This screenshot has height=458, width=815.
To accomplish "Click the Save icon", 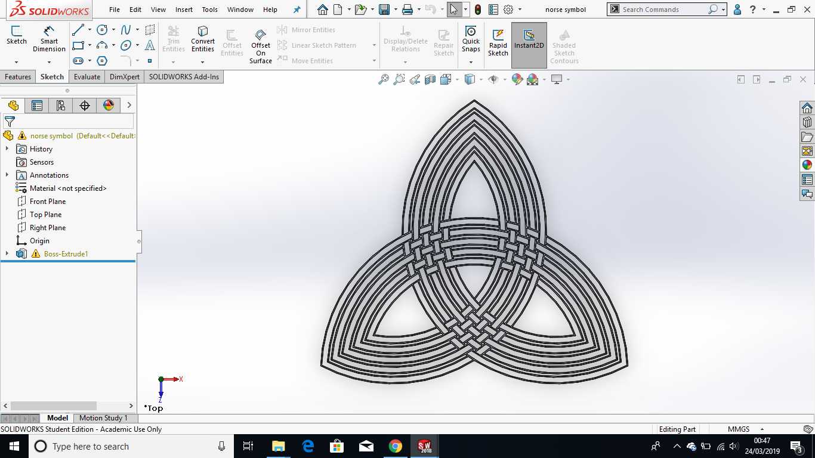I will pyautogui.click(x=384, y=10).
